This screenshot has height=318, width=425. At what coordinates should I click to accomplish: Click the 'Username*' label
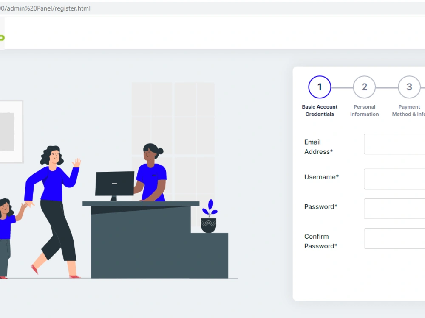pos(321,177)
